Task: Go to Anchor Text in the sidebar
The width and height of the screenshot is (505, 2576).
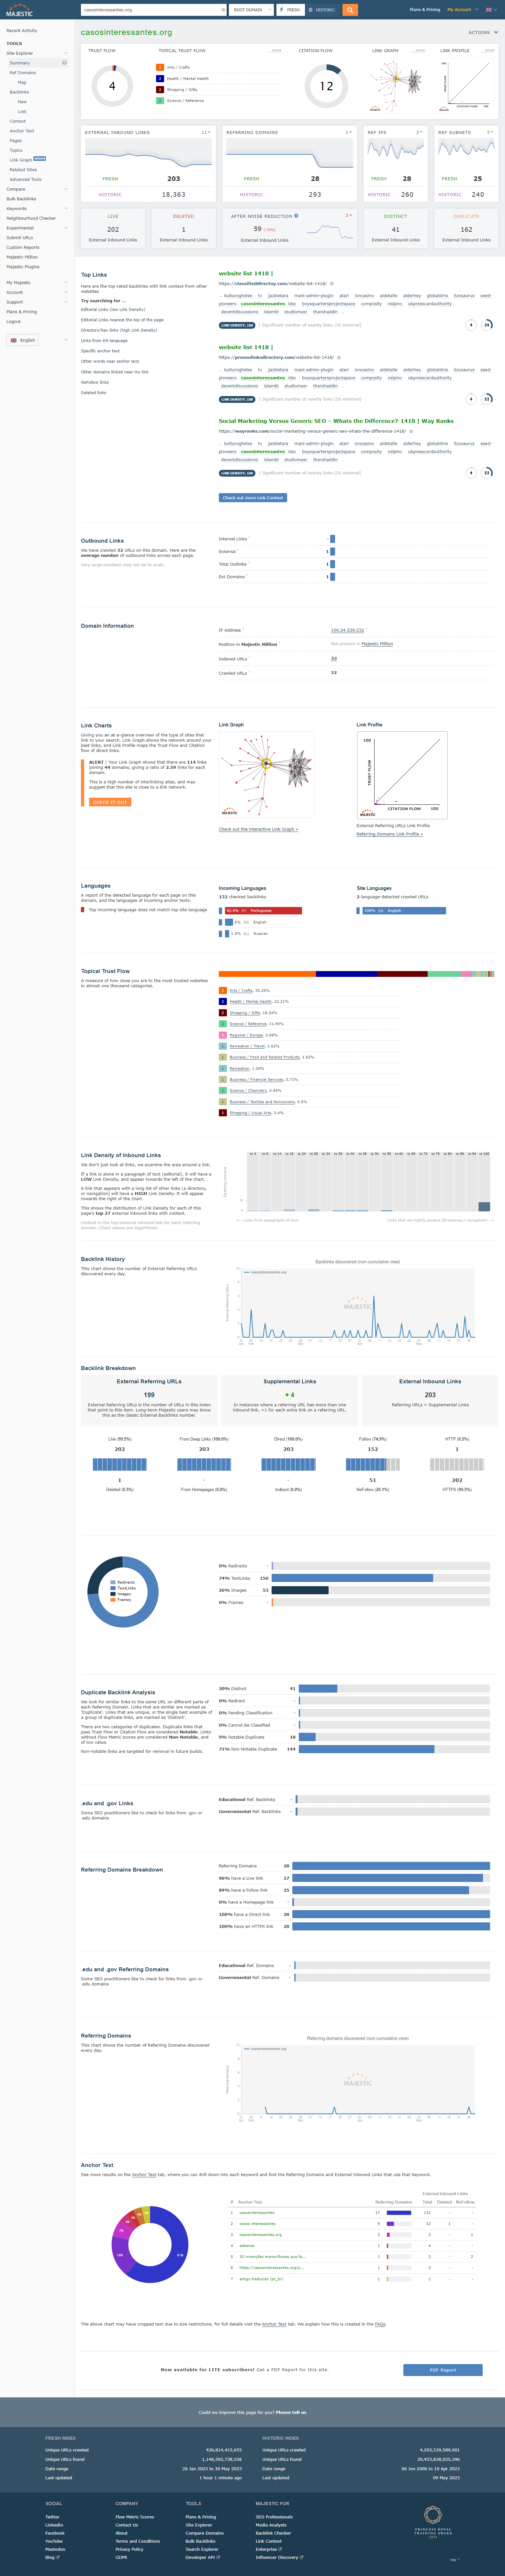Action: (x=22, y=131)
